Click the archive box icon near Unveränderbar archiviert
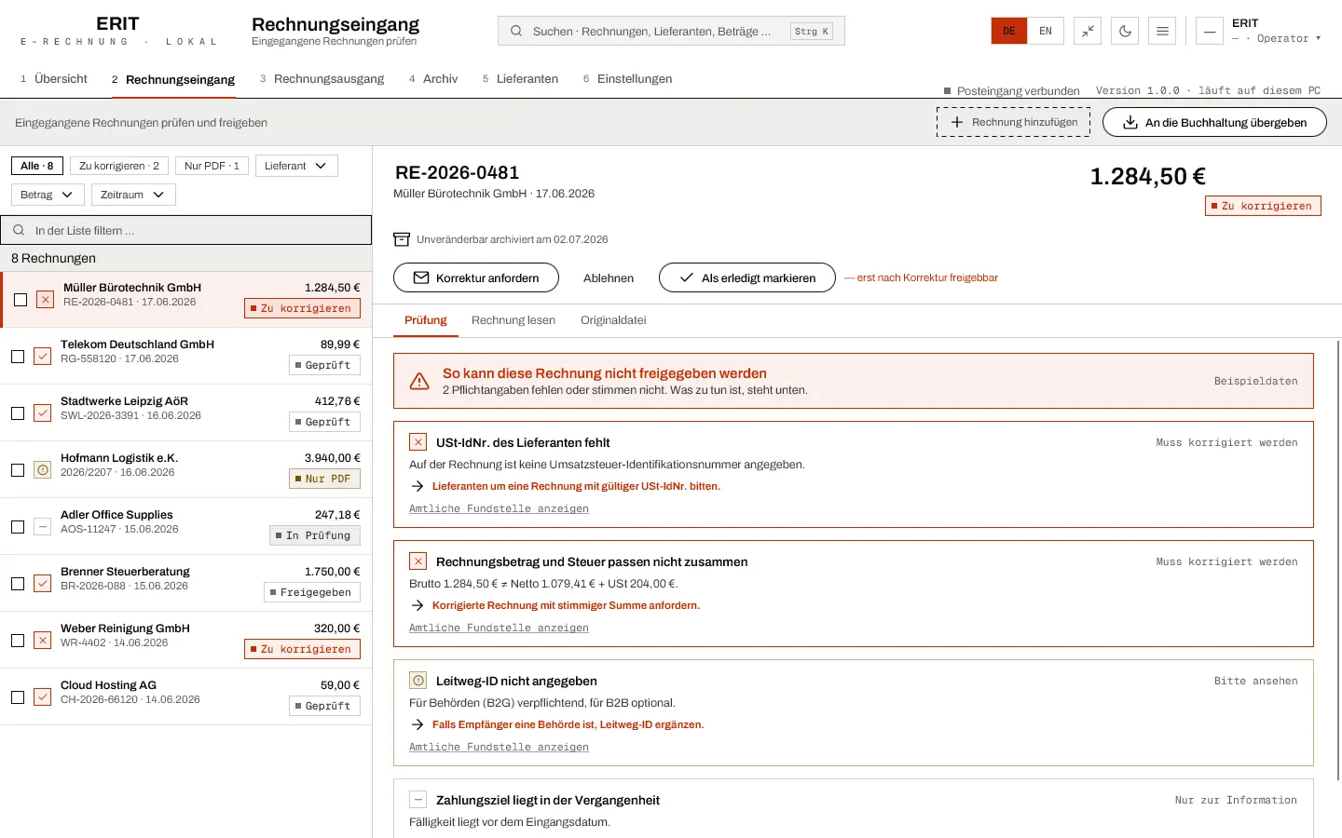This screenshot has width=1342, height=838. click(402, 239)
